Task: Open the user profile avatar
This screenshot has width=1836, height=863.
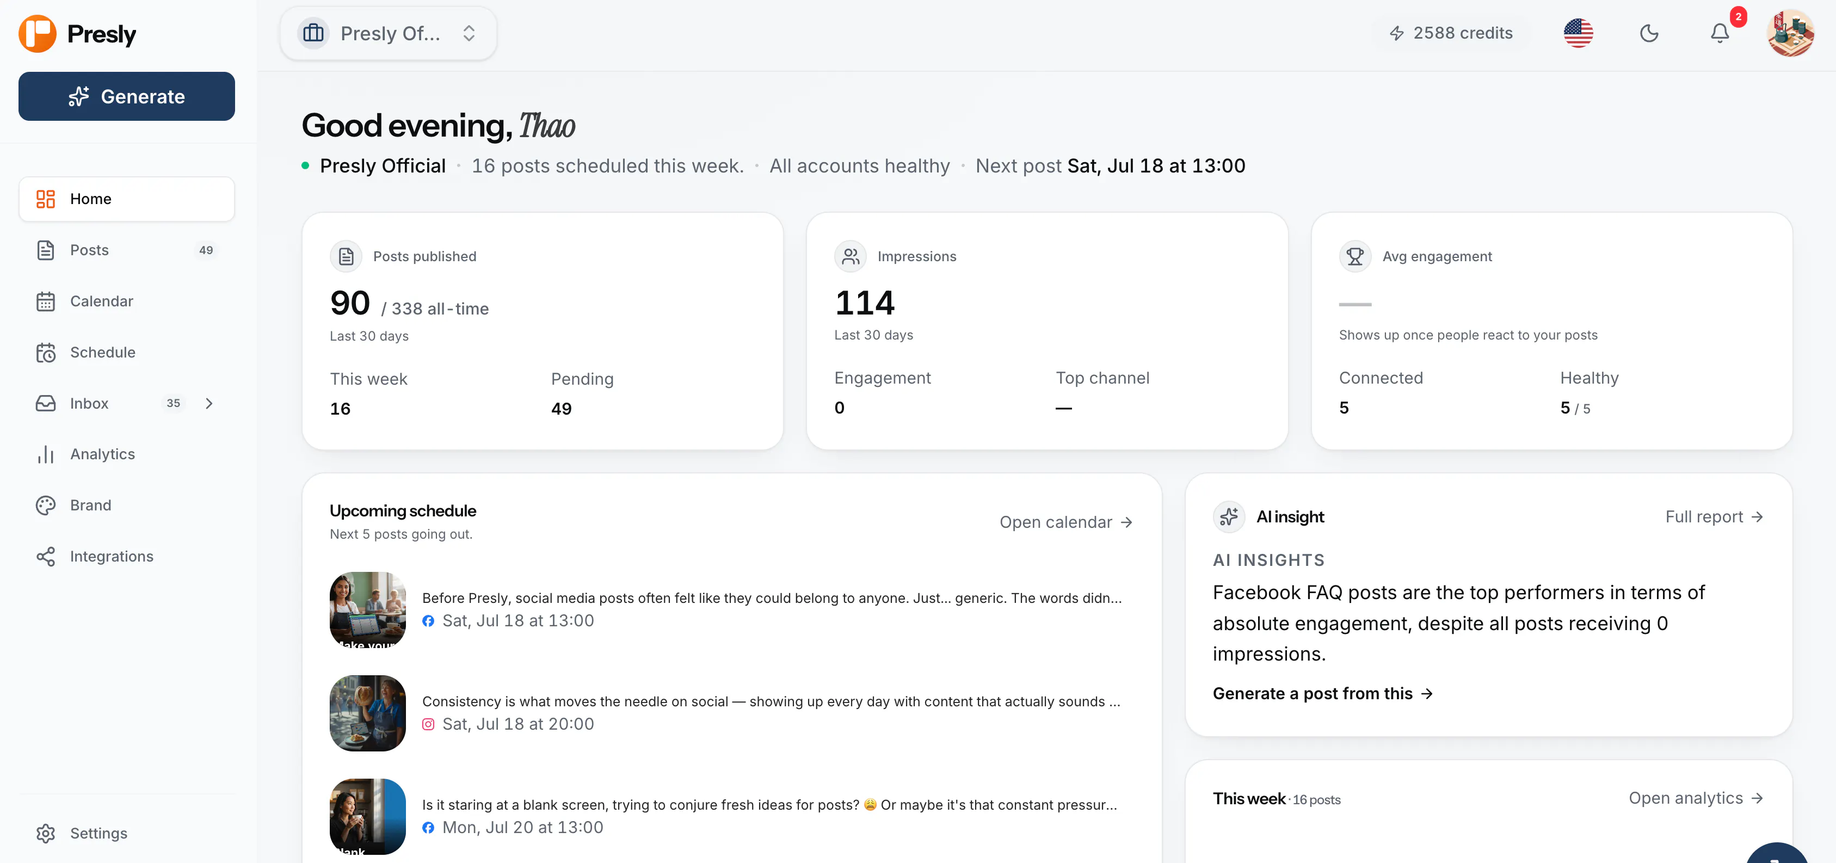Action: (1790, 33)
